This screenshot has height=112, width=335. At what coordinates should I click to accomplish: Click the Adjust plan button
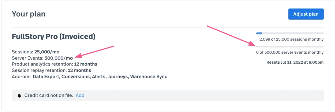[306, 14]
